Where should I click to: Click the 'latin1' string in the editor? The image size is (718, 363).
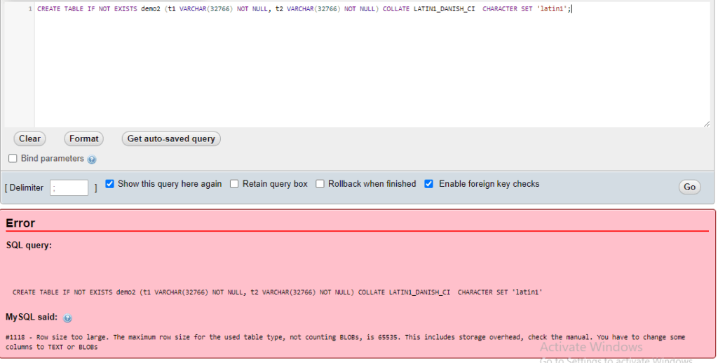(553, 9)
